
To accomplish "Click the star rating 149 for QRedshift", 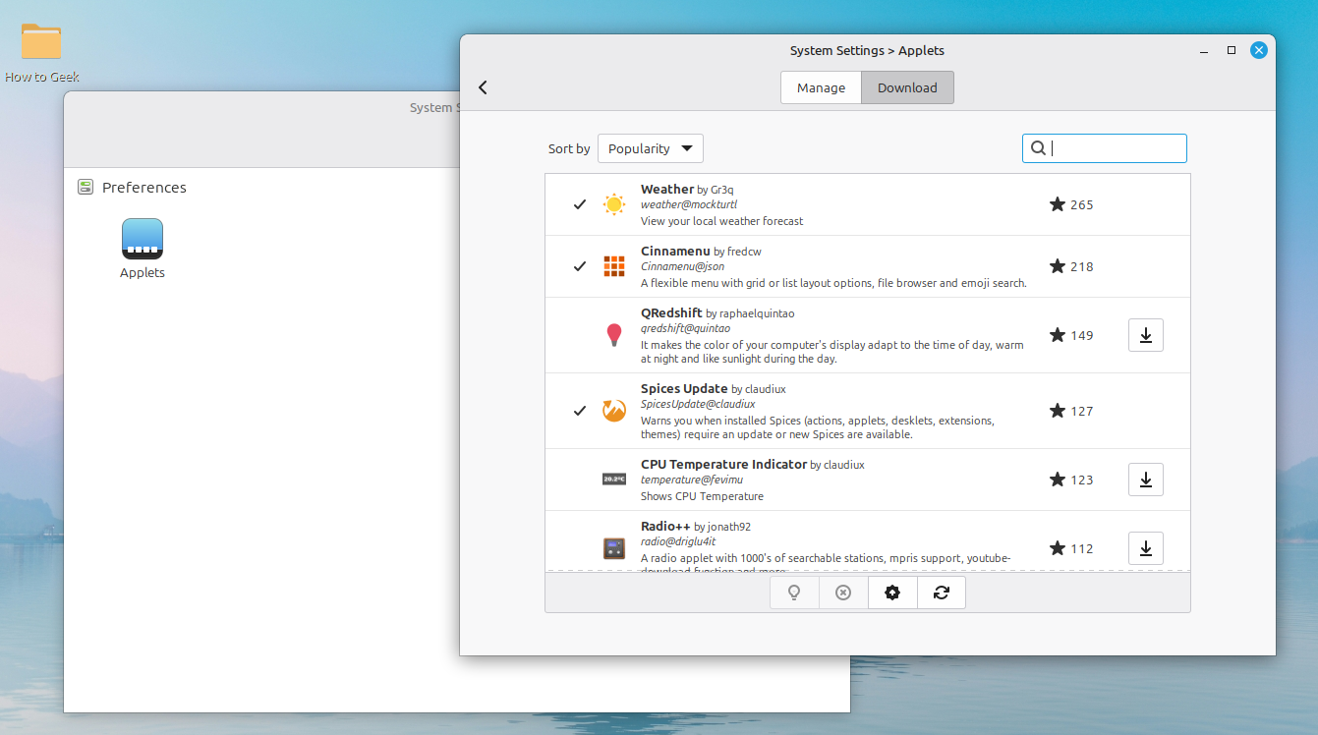I will click(1071, 335).
